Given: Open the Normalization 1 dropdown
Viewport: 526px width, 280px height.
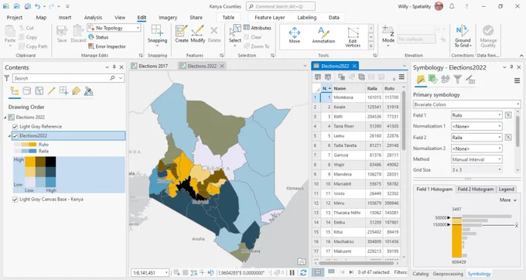Looking at the screenshot, I should (476, 126).
